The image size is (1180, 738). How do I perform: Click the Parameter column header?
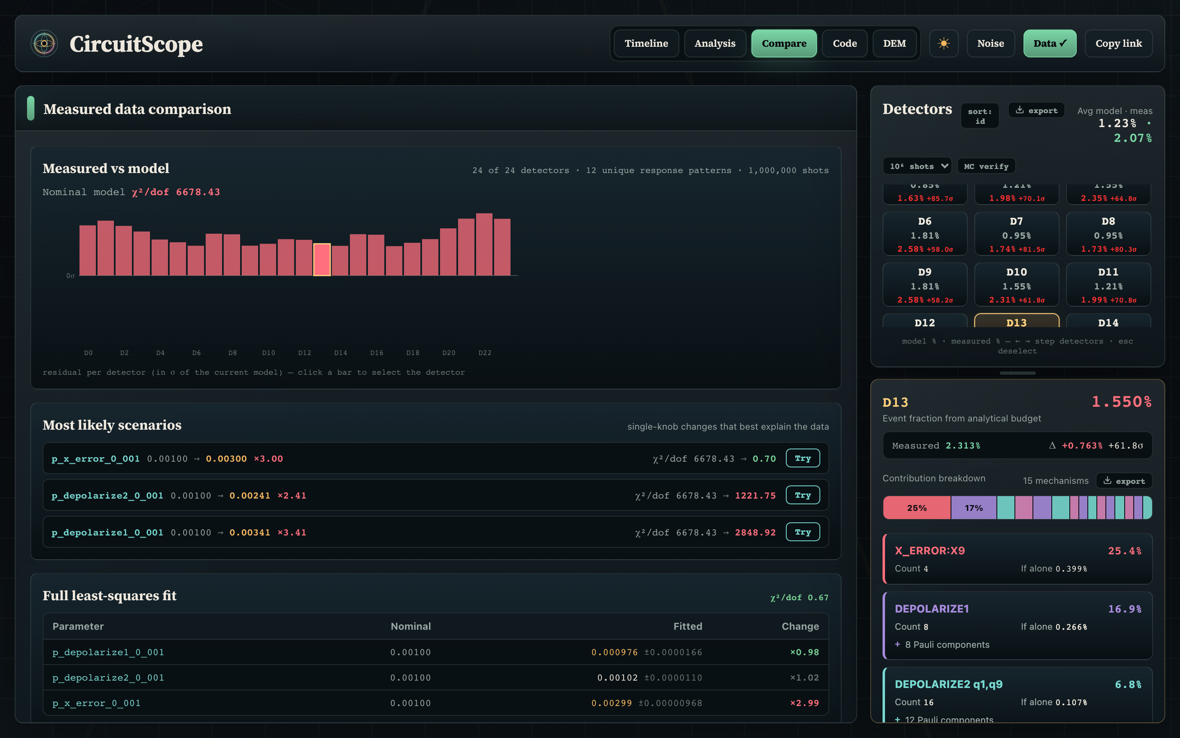click(78, 626)
